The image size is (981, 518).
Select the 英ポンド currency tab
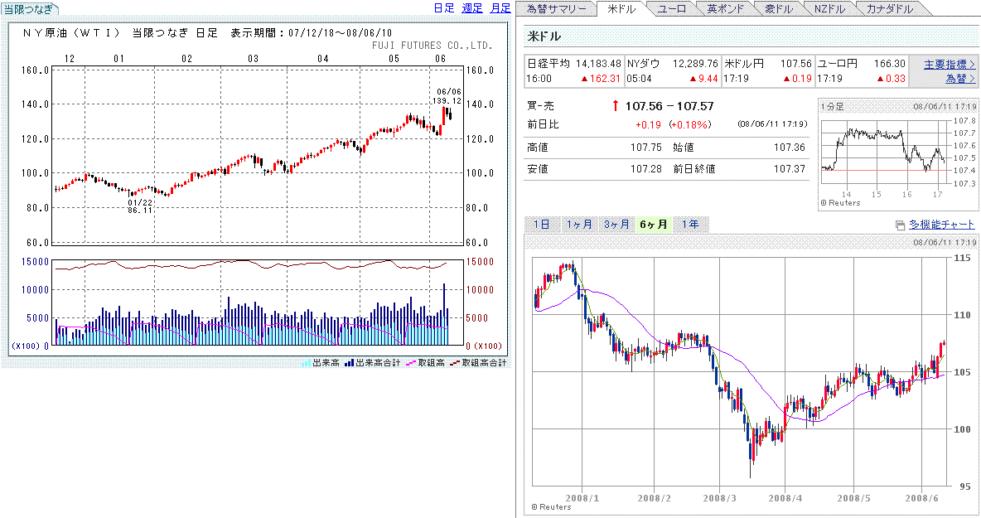pyautogui.click(x=726, y=9)
